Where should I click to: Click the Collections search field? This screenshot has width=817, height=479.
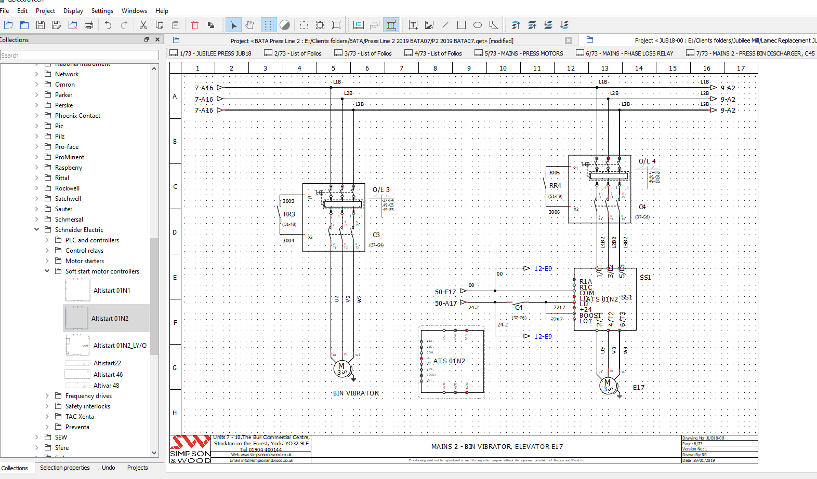(80, 55)
